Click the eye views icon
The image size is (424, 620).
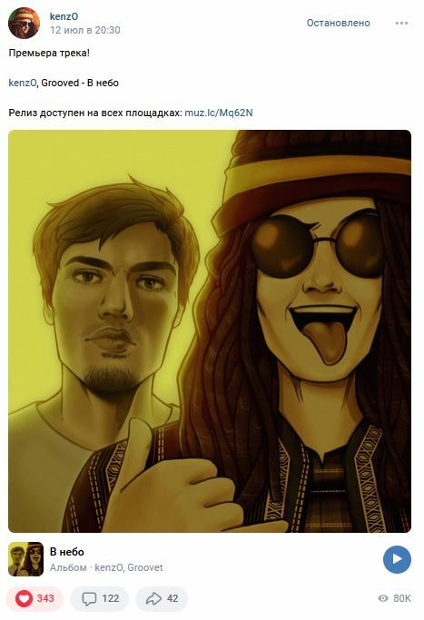383,598
